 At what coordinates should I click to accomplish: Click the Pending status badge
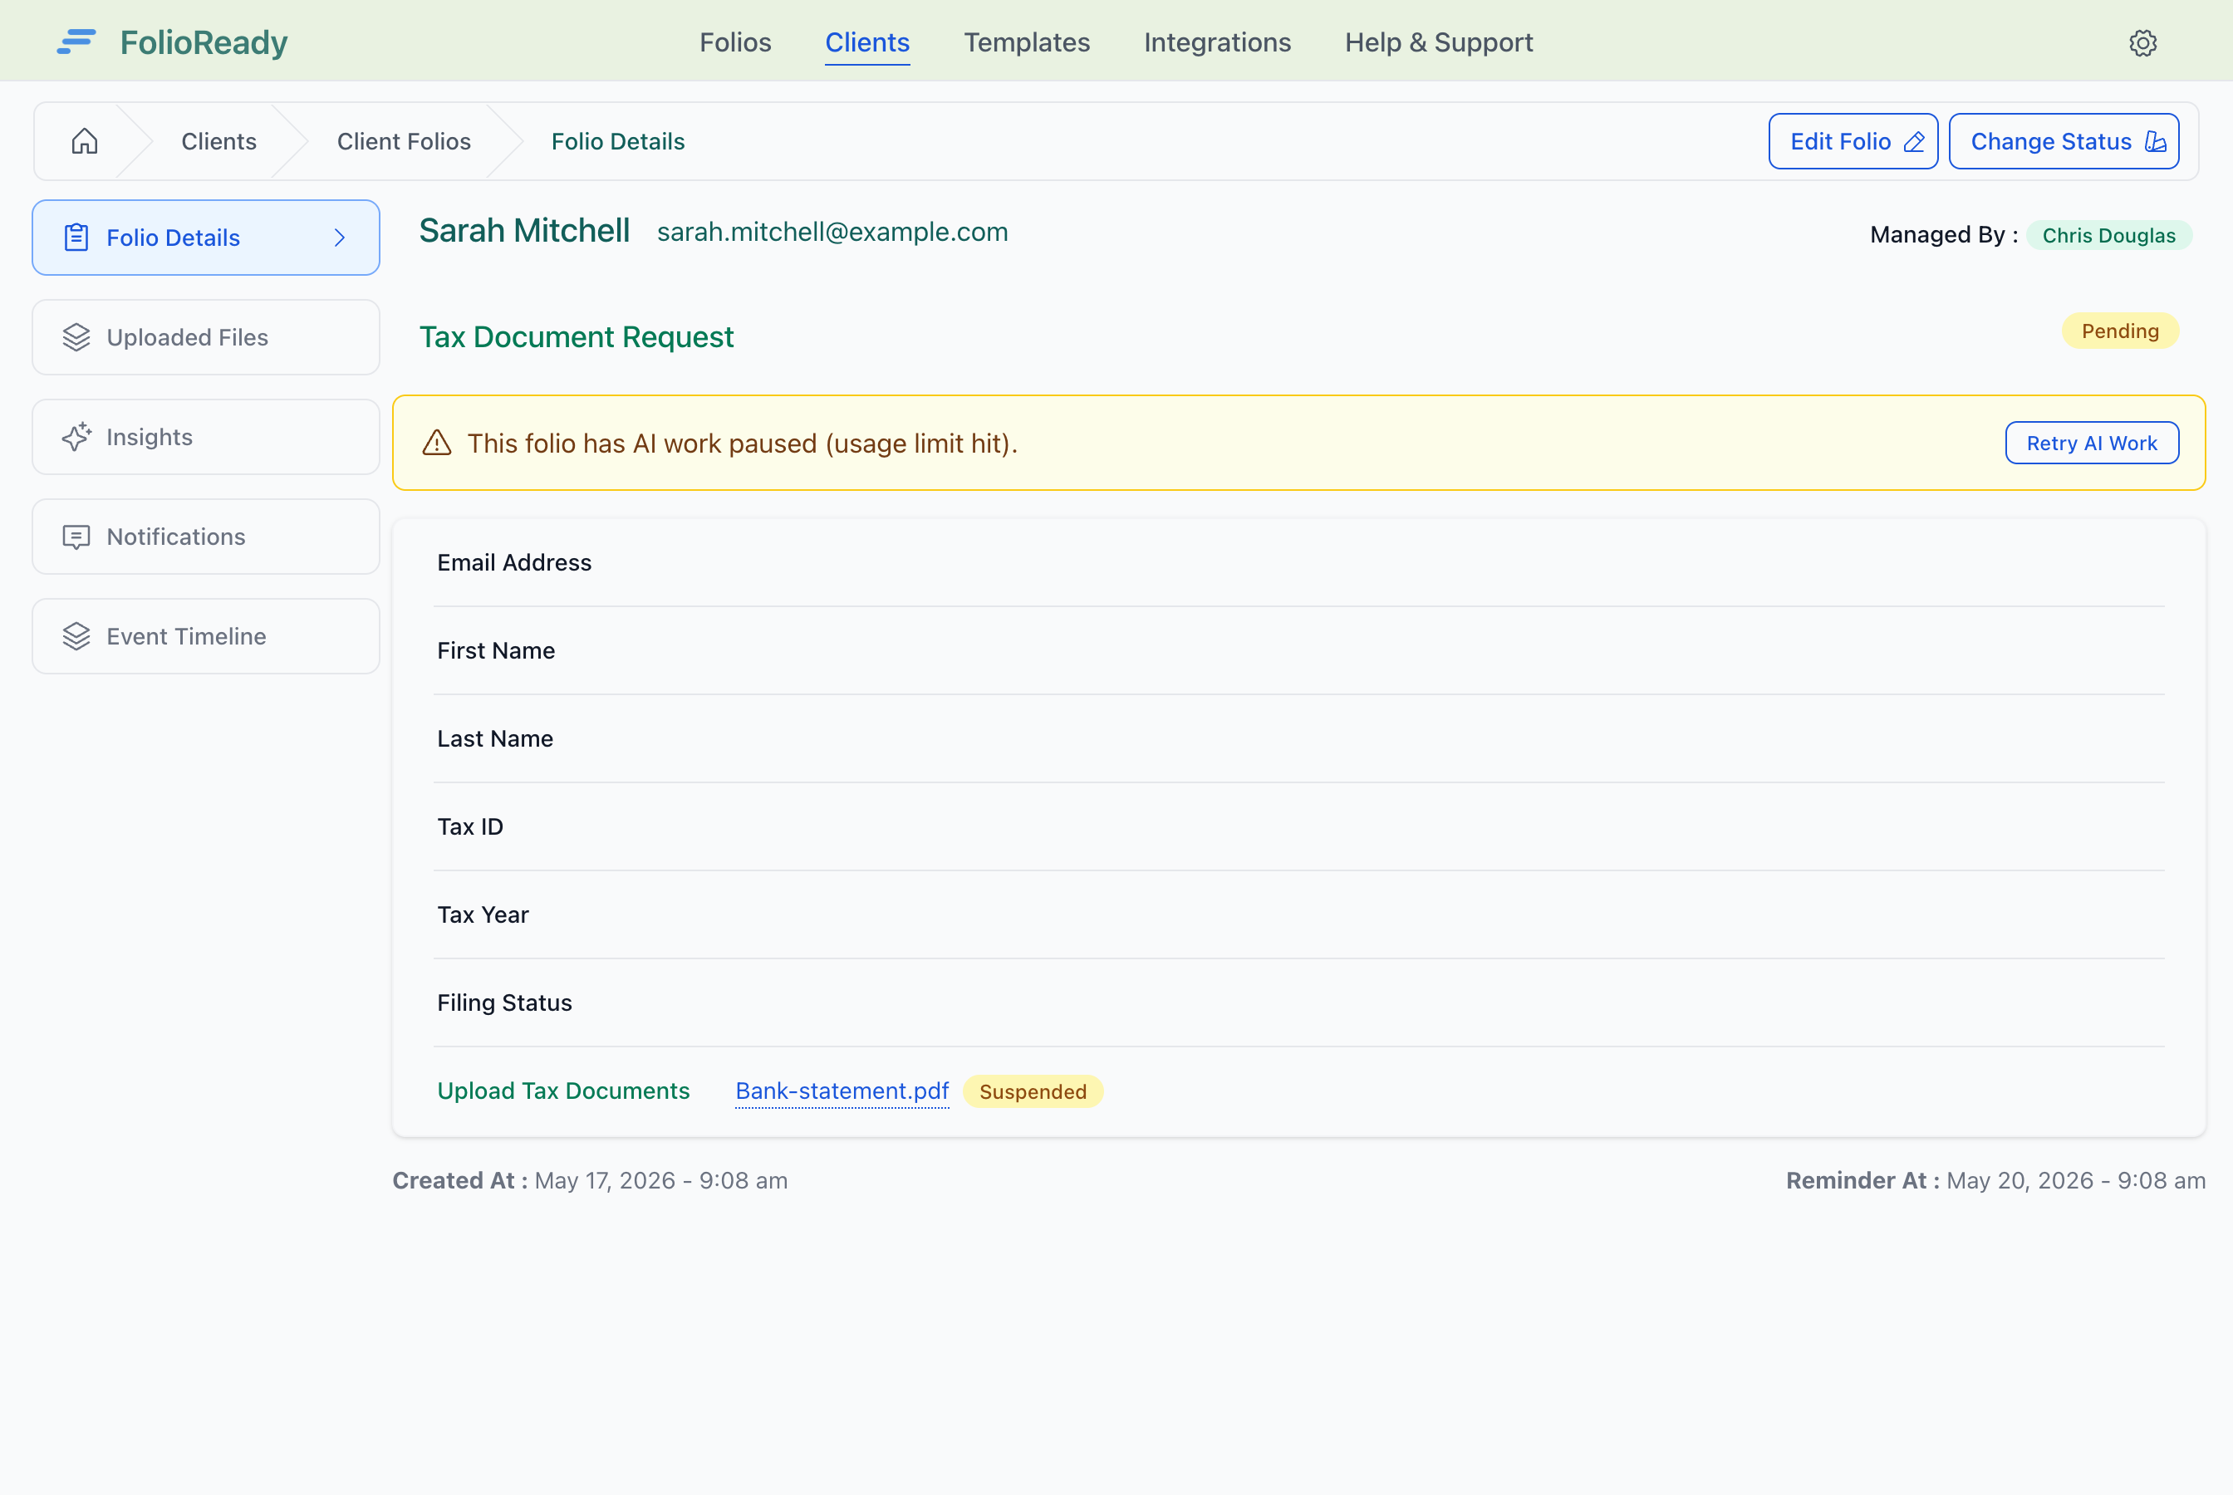2119,331
